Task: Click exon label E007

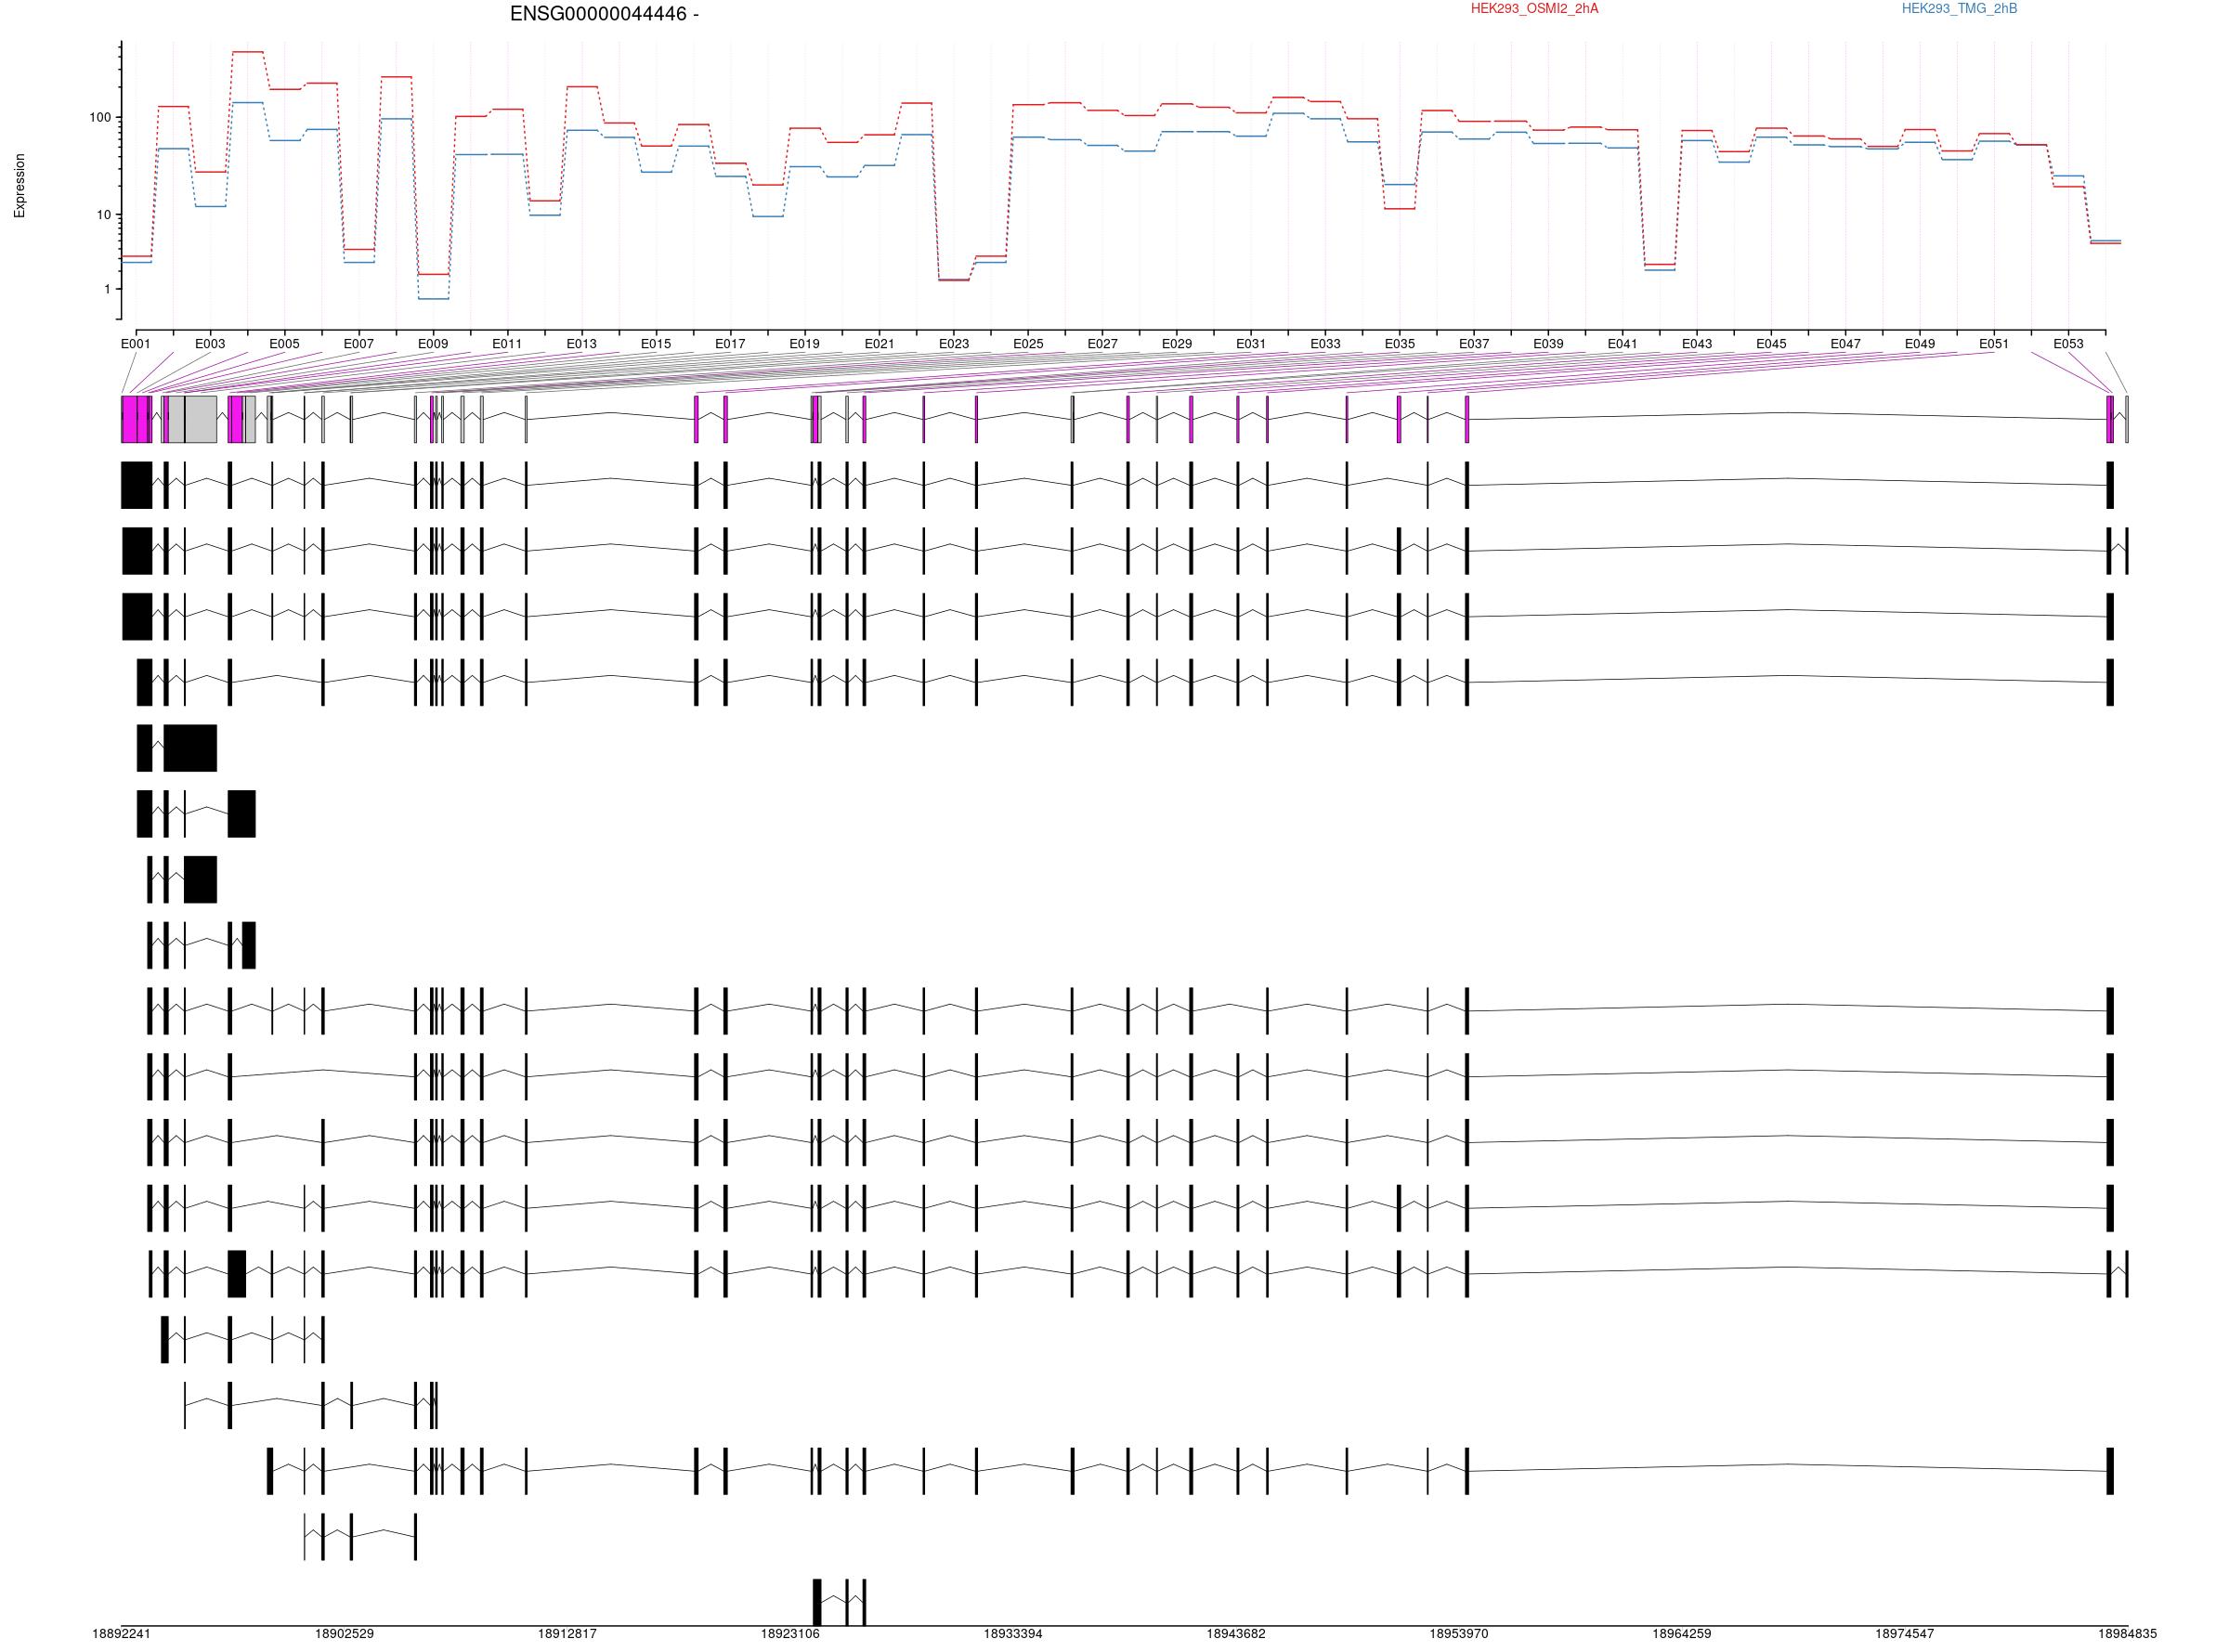Action: coord(359,344)
